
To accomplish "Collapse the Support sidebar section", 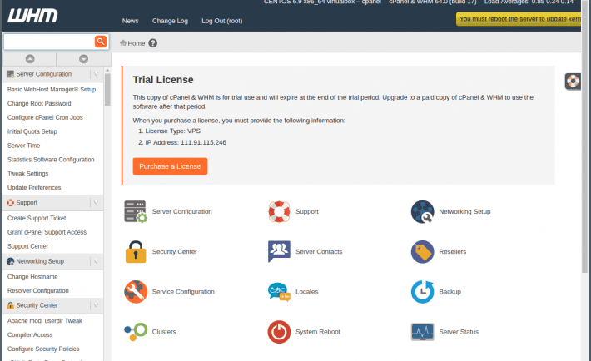I will pos(96,202).
